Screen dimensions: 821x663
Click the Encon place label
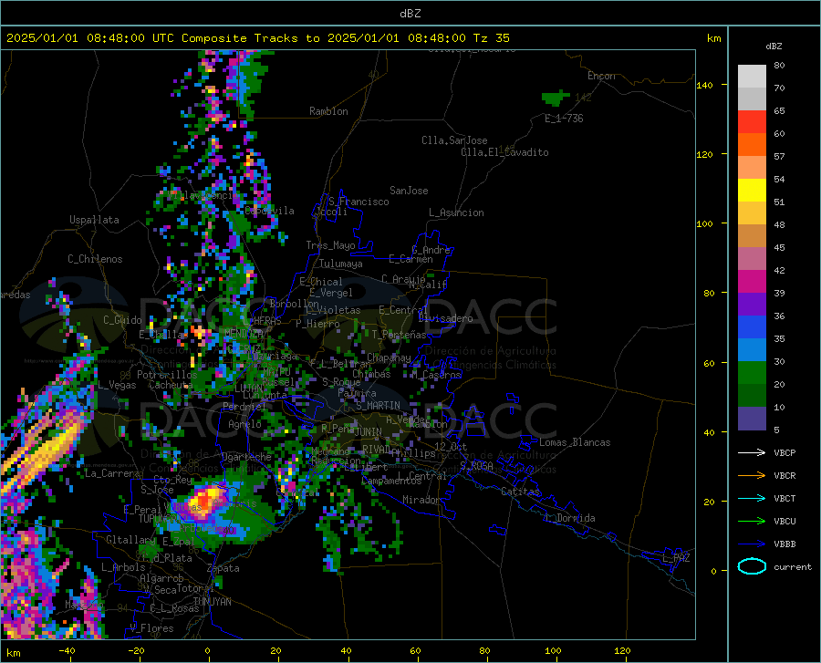pyautogui.click(x=601, y=76)
